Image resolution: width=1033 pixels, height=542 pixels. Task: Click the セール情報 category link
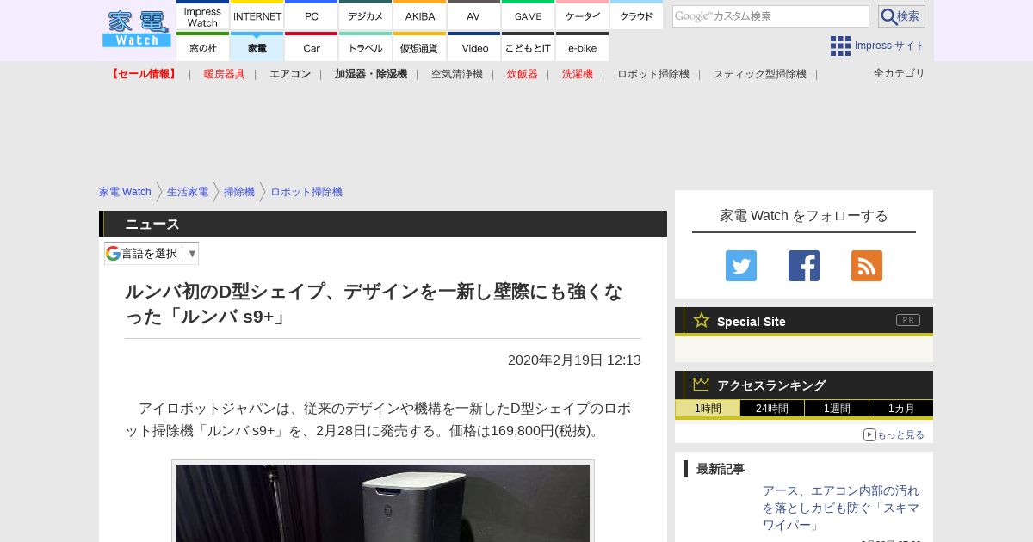pyautogui.click(x=144, y=74)
